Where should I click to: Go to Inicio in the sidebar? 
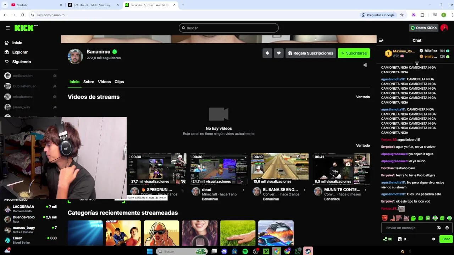[x=17, y=42]
